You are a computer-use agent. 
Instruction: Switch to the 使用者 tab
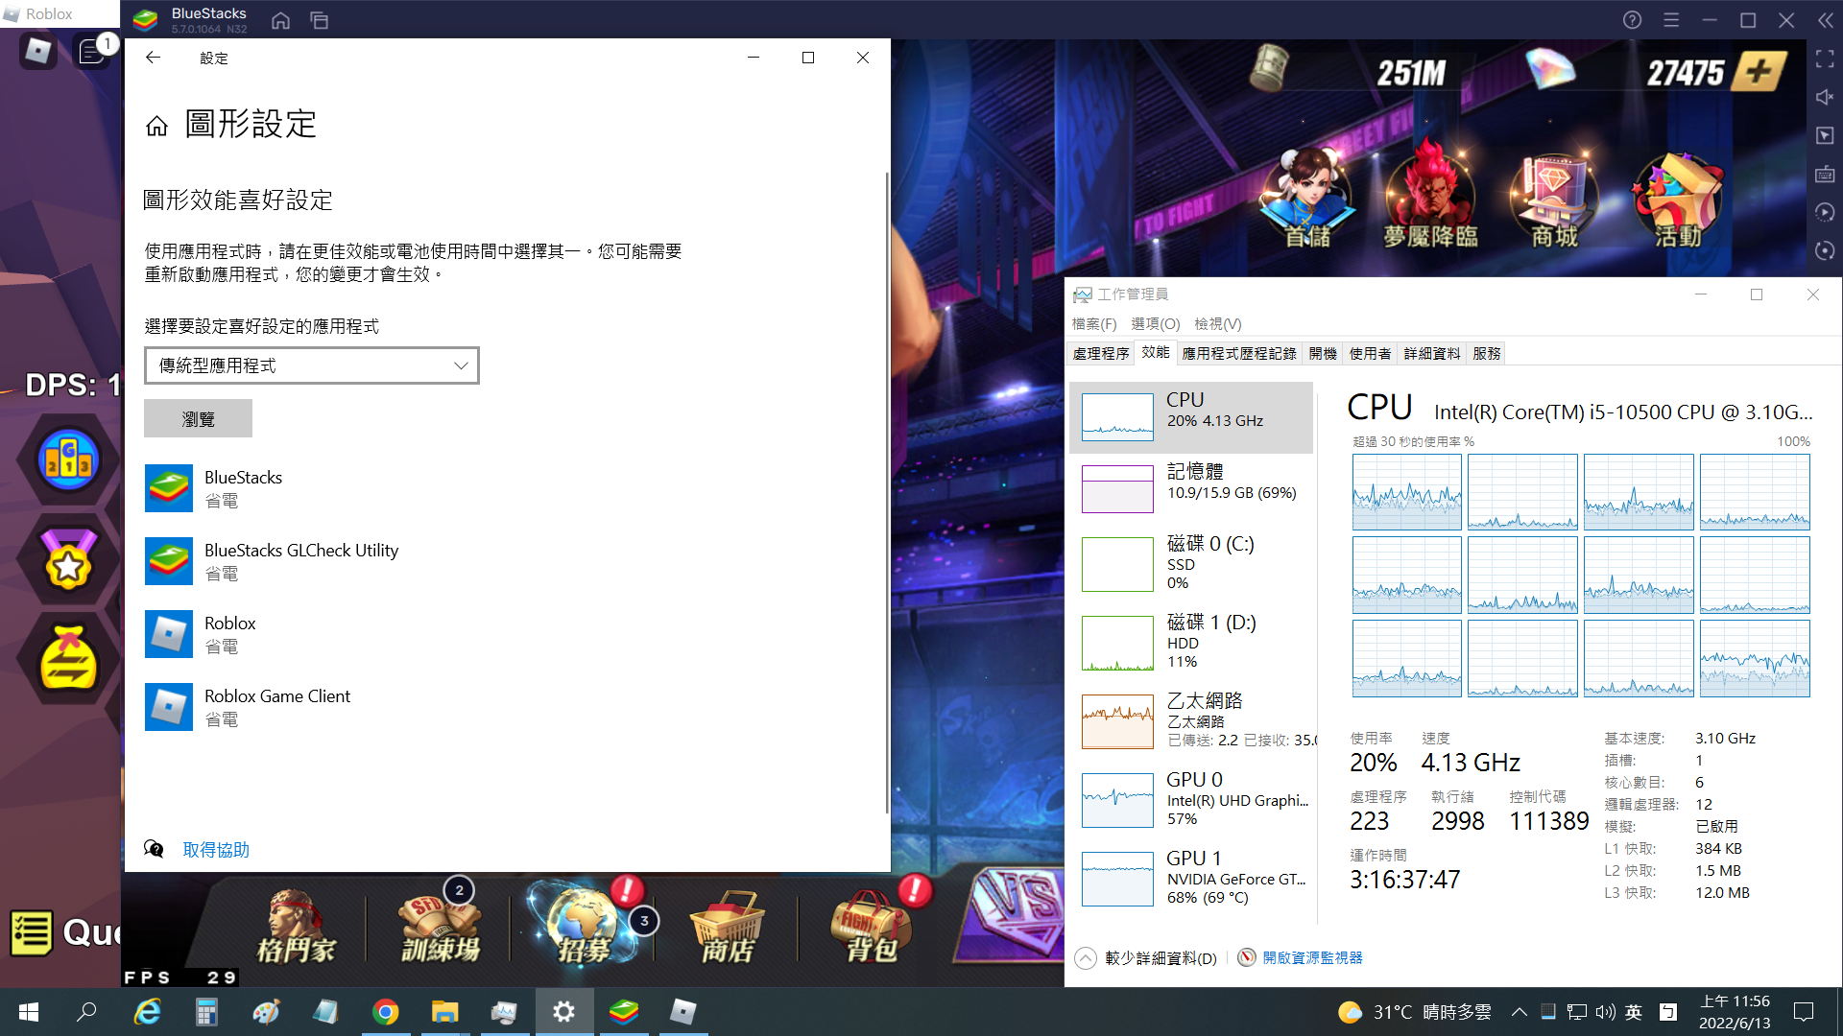click(x=1370, y=353)
